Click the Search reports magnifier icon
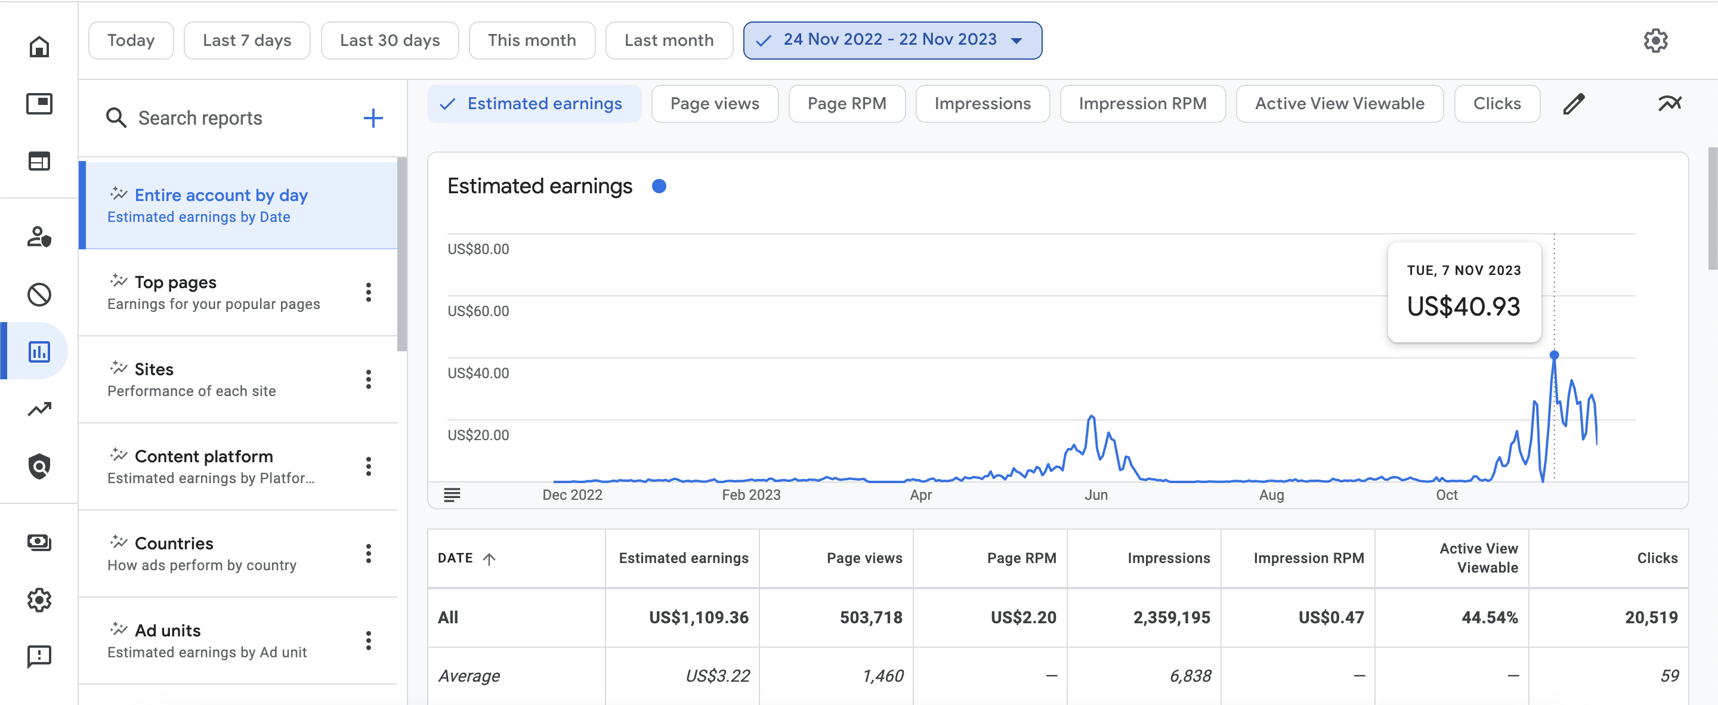 pos(116,118)
